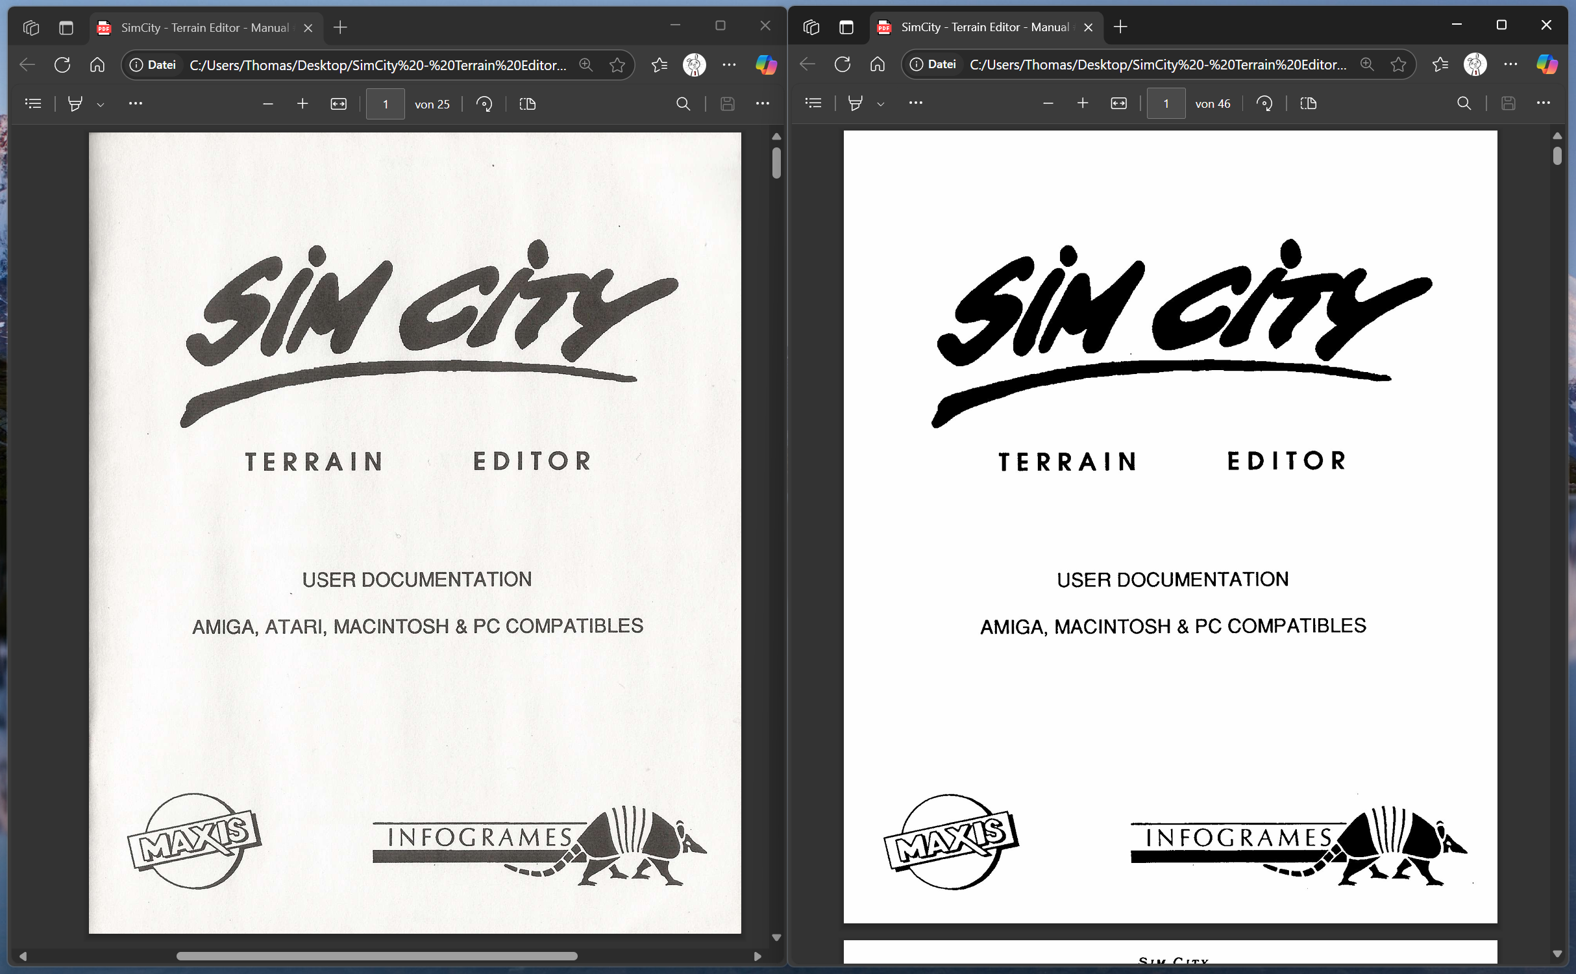
Task: Search in PDF in left window
Action: coord(683,104)
